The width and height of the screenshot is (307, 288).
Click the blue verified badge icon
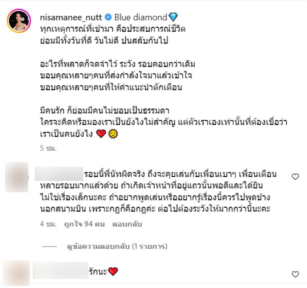click(x=108, y=17)
